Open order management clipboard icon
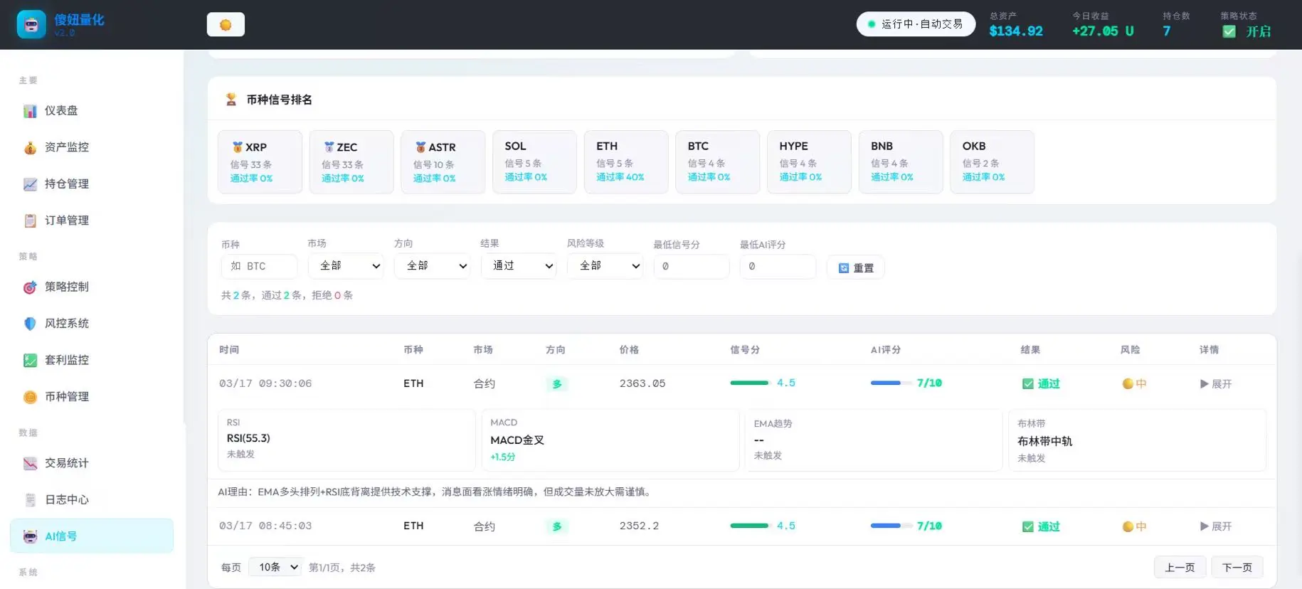This screenshot has height=589, width=1302. tap(30, 221)
